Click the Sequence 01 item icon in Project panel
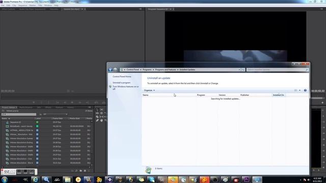The width and height of the screenshot is (326, 183). tap(7, 122)
